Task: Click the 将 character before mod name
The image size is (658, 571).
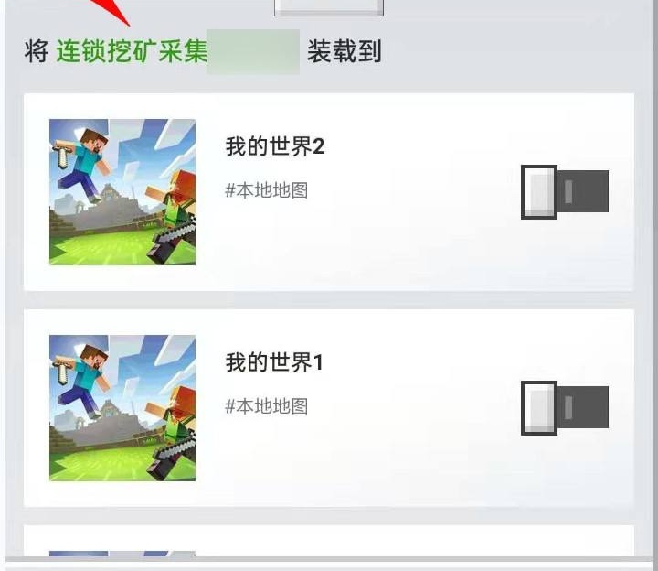Action: click(36, 51)
